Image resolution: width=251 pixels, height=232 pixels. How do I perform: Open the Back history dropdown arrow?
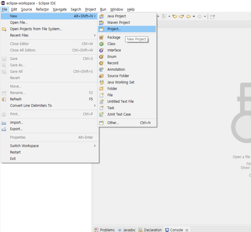194,16
